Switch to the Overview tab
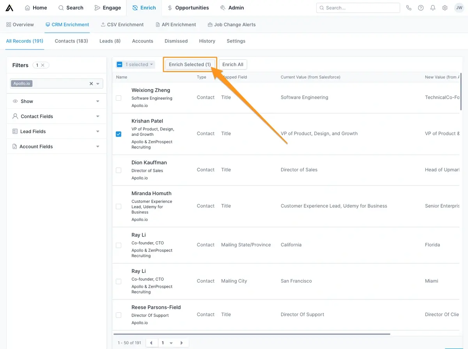468x349 pixels. click(20, 25)
